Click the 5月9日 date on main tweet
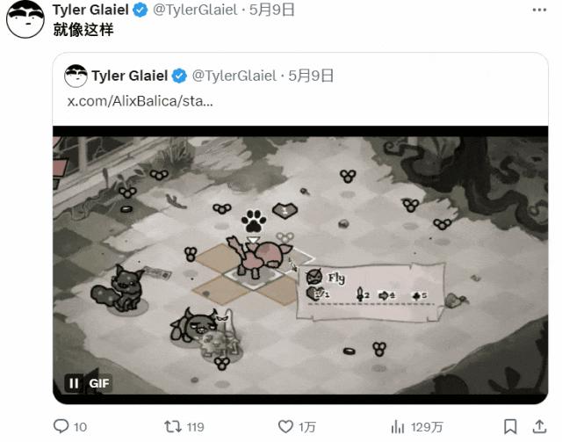This screenshot has height=442, width=562. point(271,10)
